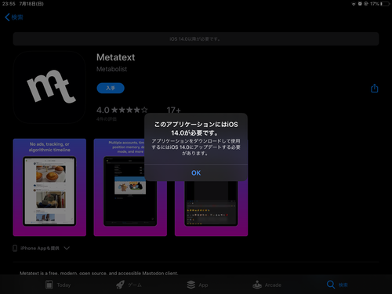Viewport: 392px width, 294px height.
Task: Switch to the ゲーム tab
Action: click(x=129, y=285)
